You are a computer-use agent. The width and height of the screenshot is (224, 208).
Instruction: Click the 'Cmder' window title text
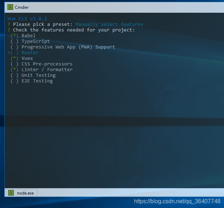pos(22,7)
